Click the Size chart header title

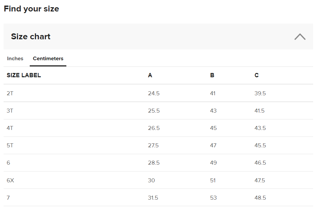point(31,36)
